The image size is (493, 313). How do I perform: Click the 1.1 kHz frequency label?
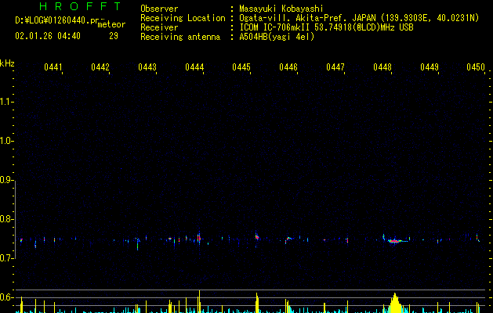tap(6, 102)
